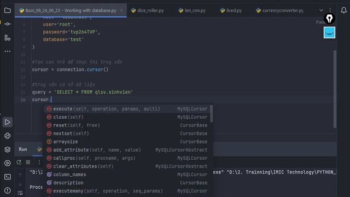Viewport: 350px width, 197px height.
Task: Rerun the program in Run panel
Action: (19, 162)
